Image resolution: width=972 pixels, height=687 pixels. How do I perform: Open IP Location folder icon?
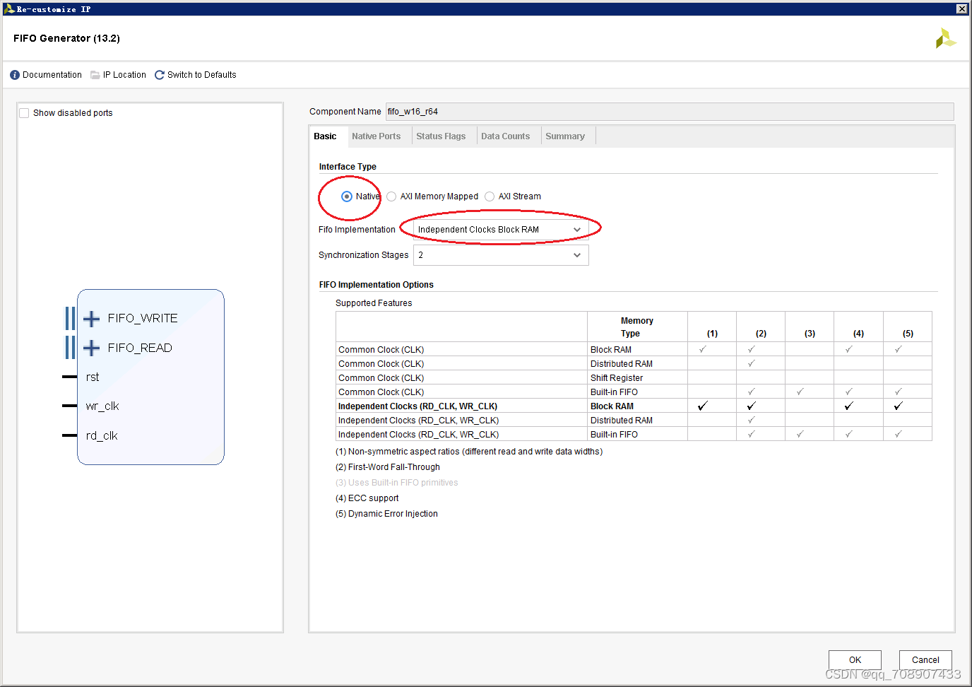point(95,75)
